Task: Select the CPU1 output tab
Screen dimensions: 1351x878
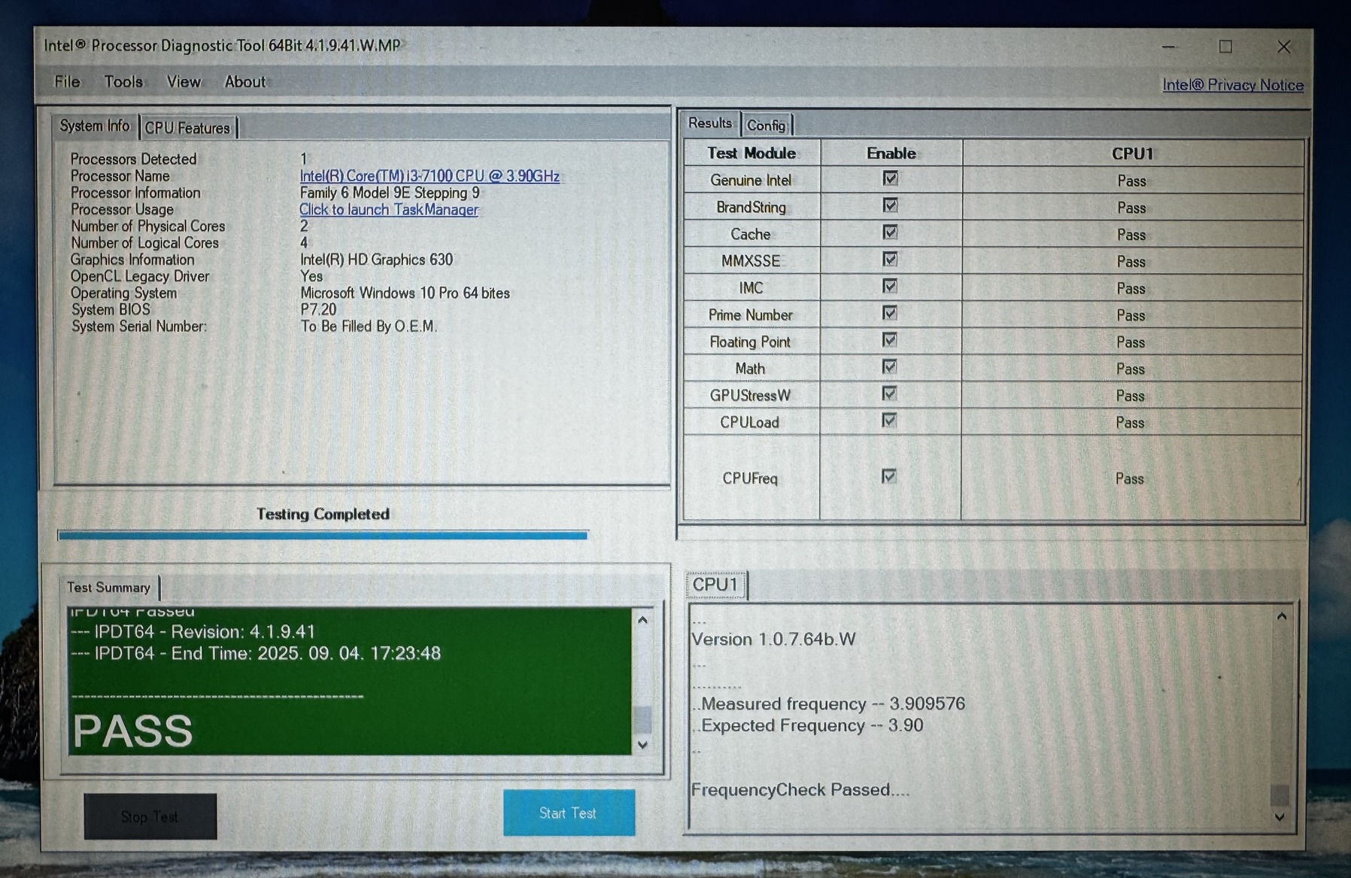Action: (x=715, y=585)
